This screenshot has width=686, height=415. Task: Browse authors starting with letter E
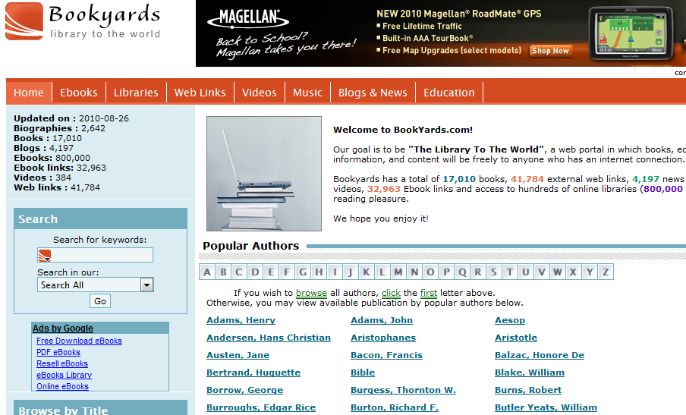click(x=271, y=272)
